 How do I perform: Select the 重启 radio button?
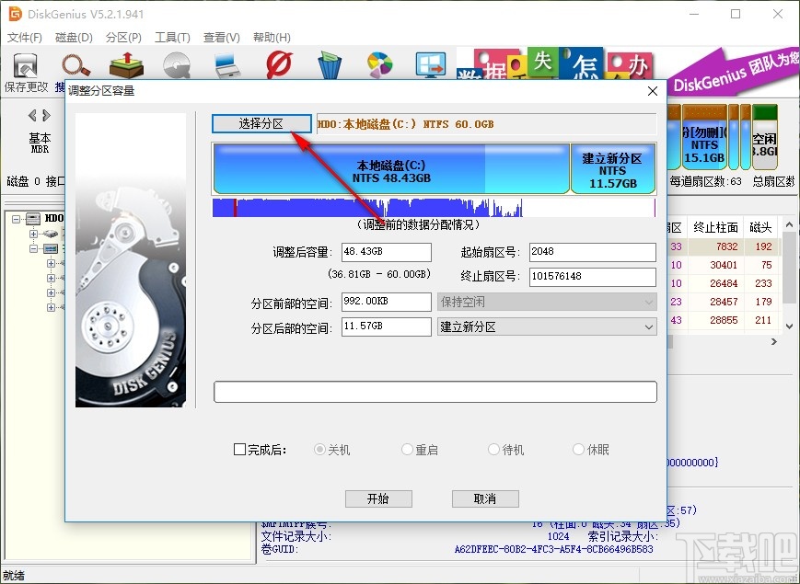(x=406, y=449)
